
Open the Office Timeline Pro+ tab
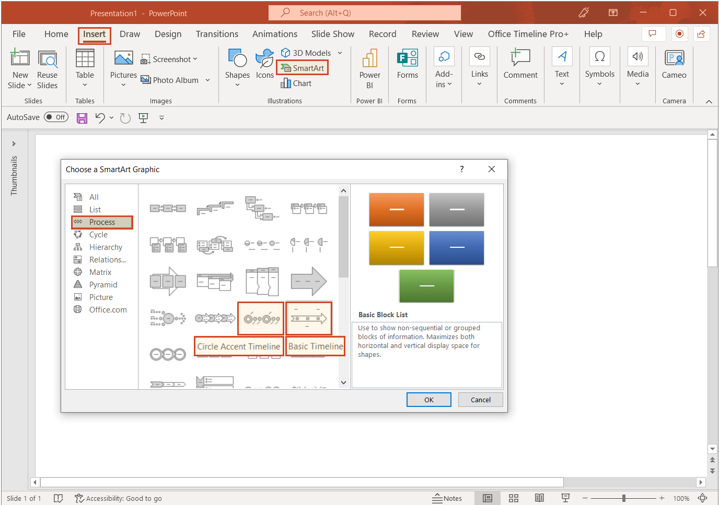528,33
